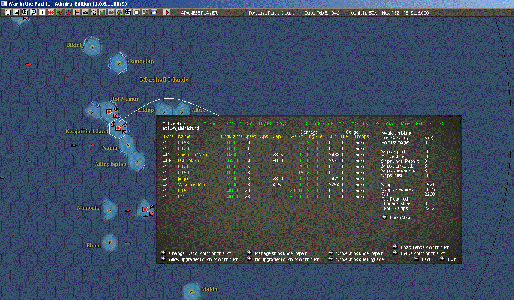This screenshot has height=300, width=514.
Task: Select submarine I-20 row
Action: tap(264, 197)
